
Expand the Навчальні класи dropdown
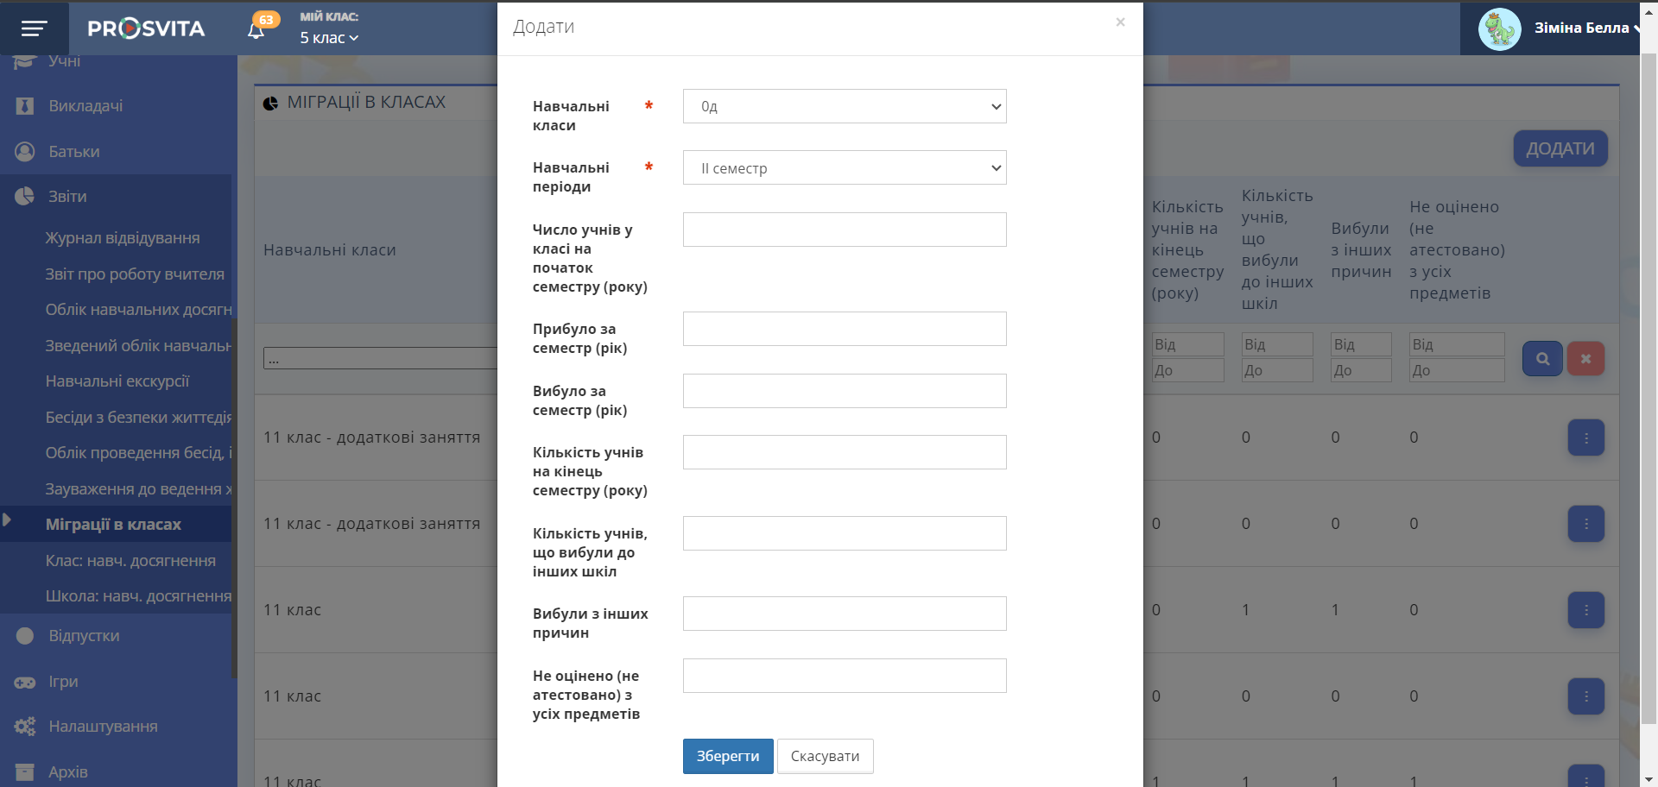844,107
